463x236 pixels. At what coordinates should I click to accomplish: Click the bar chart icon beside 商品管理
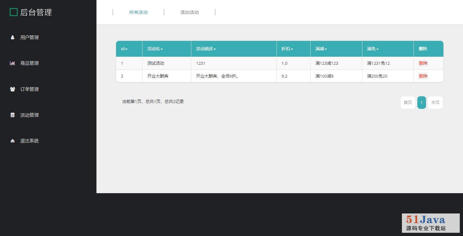pos(13,63)
